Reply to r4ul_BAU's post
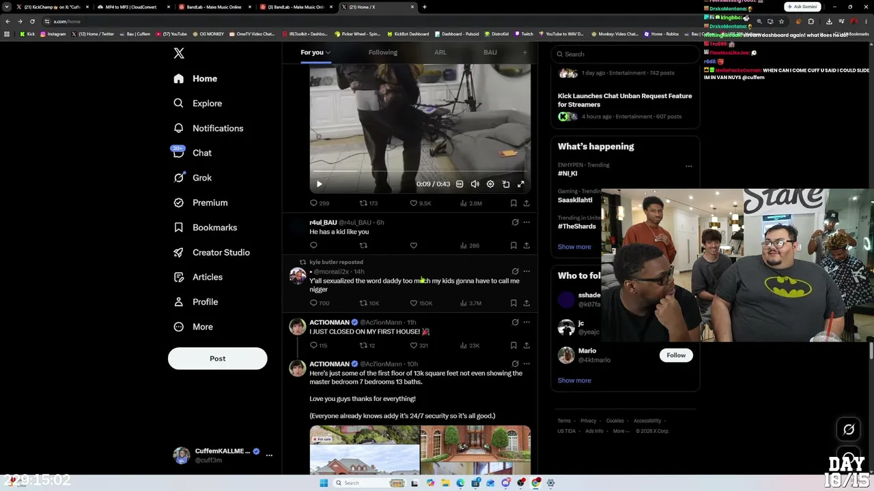Image resolution: width=874 pixels, height=491 pixels. (313, 245)
